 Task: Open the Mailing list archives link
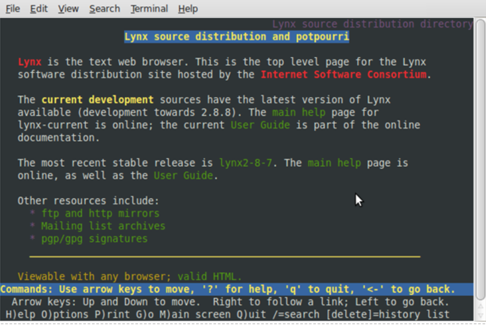(x=103, y=226)
